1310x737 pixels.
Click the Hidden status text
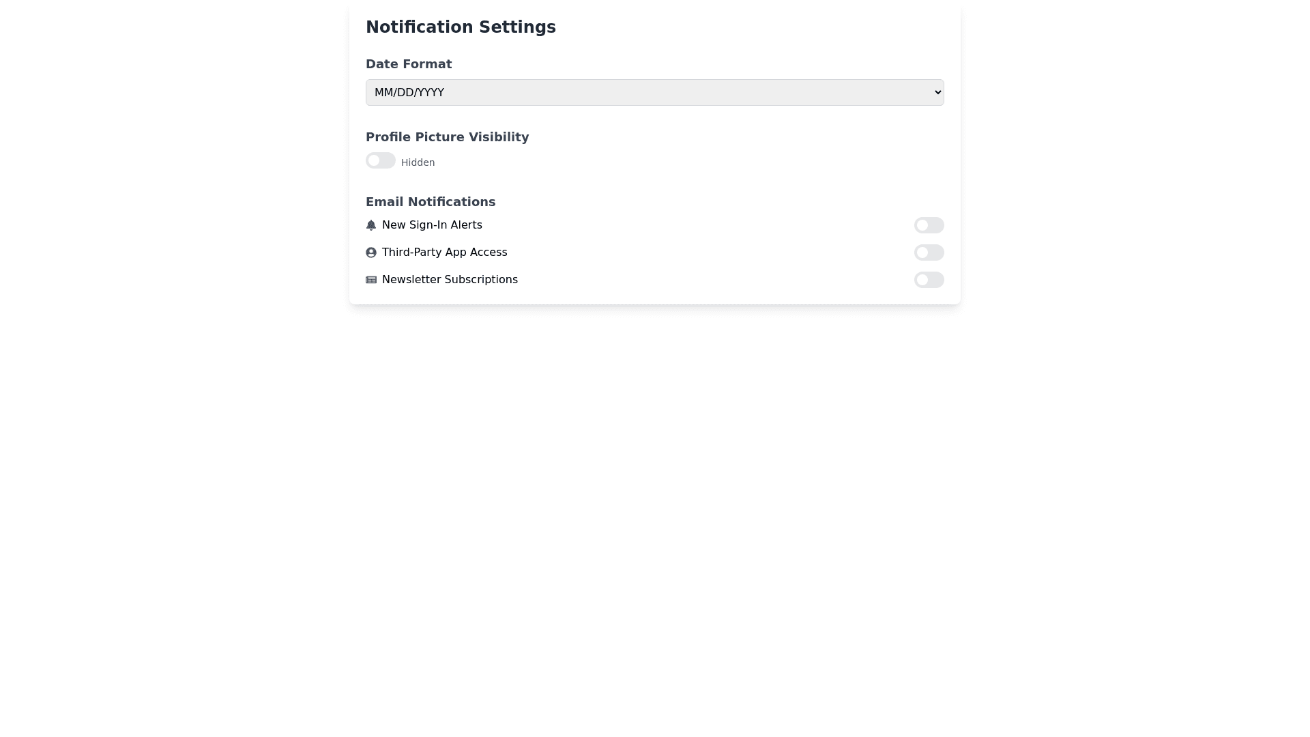418,162
